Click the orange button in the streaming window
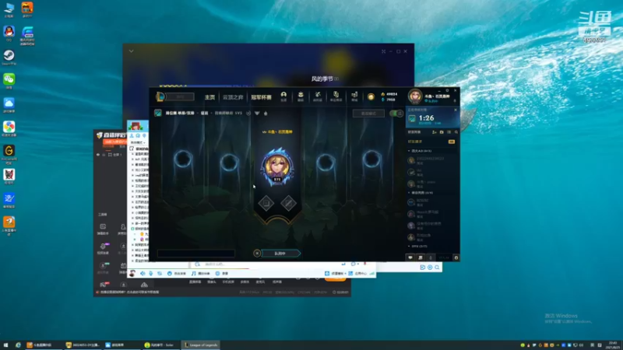 coord(336,278)
